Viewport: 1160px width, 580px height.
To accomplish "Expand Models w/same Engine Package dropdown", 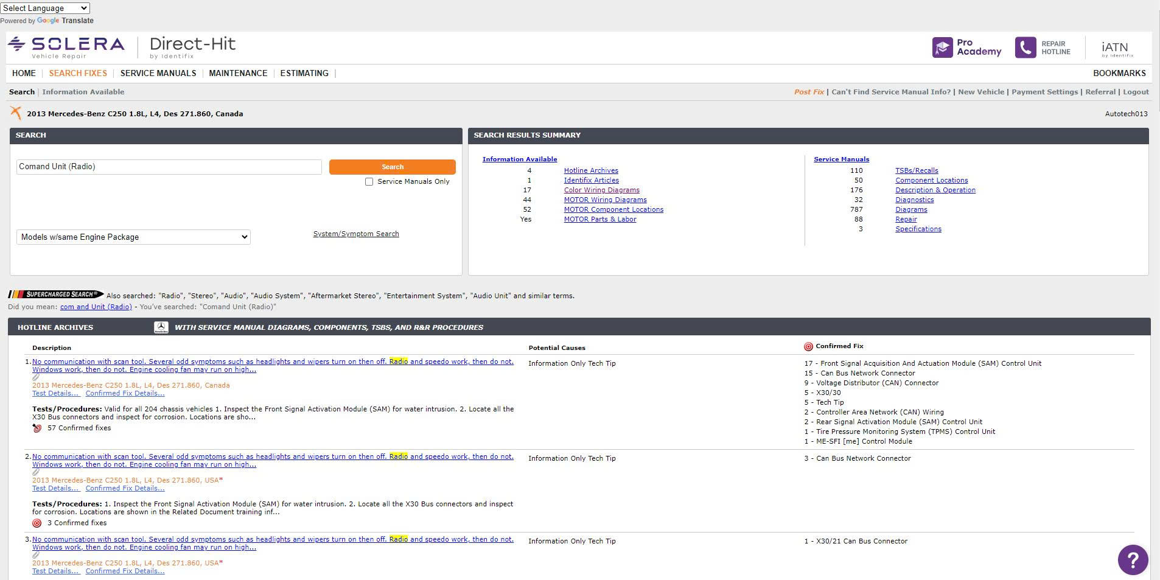I will click(133, 237).
